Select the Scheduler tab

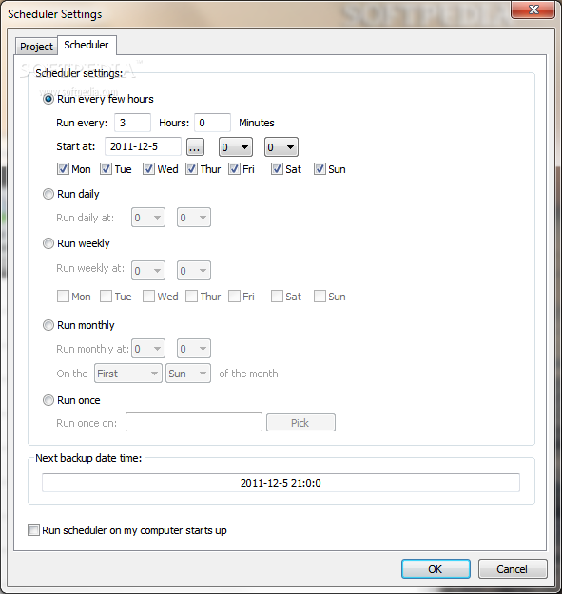pos(87,45)
